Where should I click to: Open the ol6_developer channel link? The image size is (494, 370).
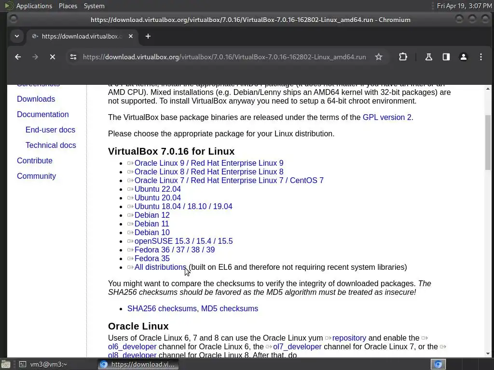[132, 347]
